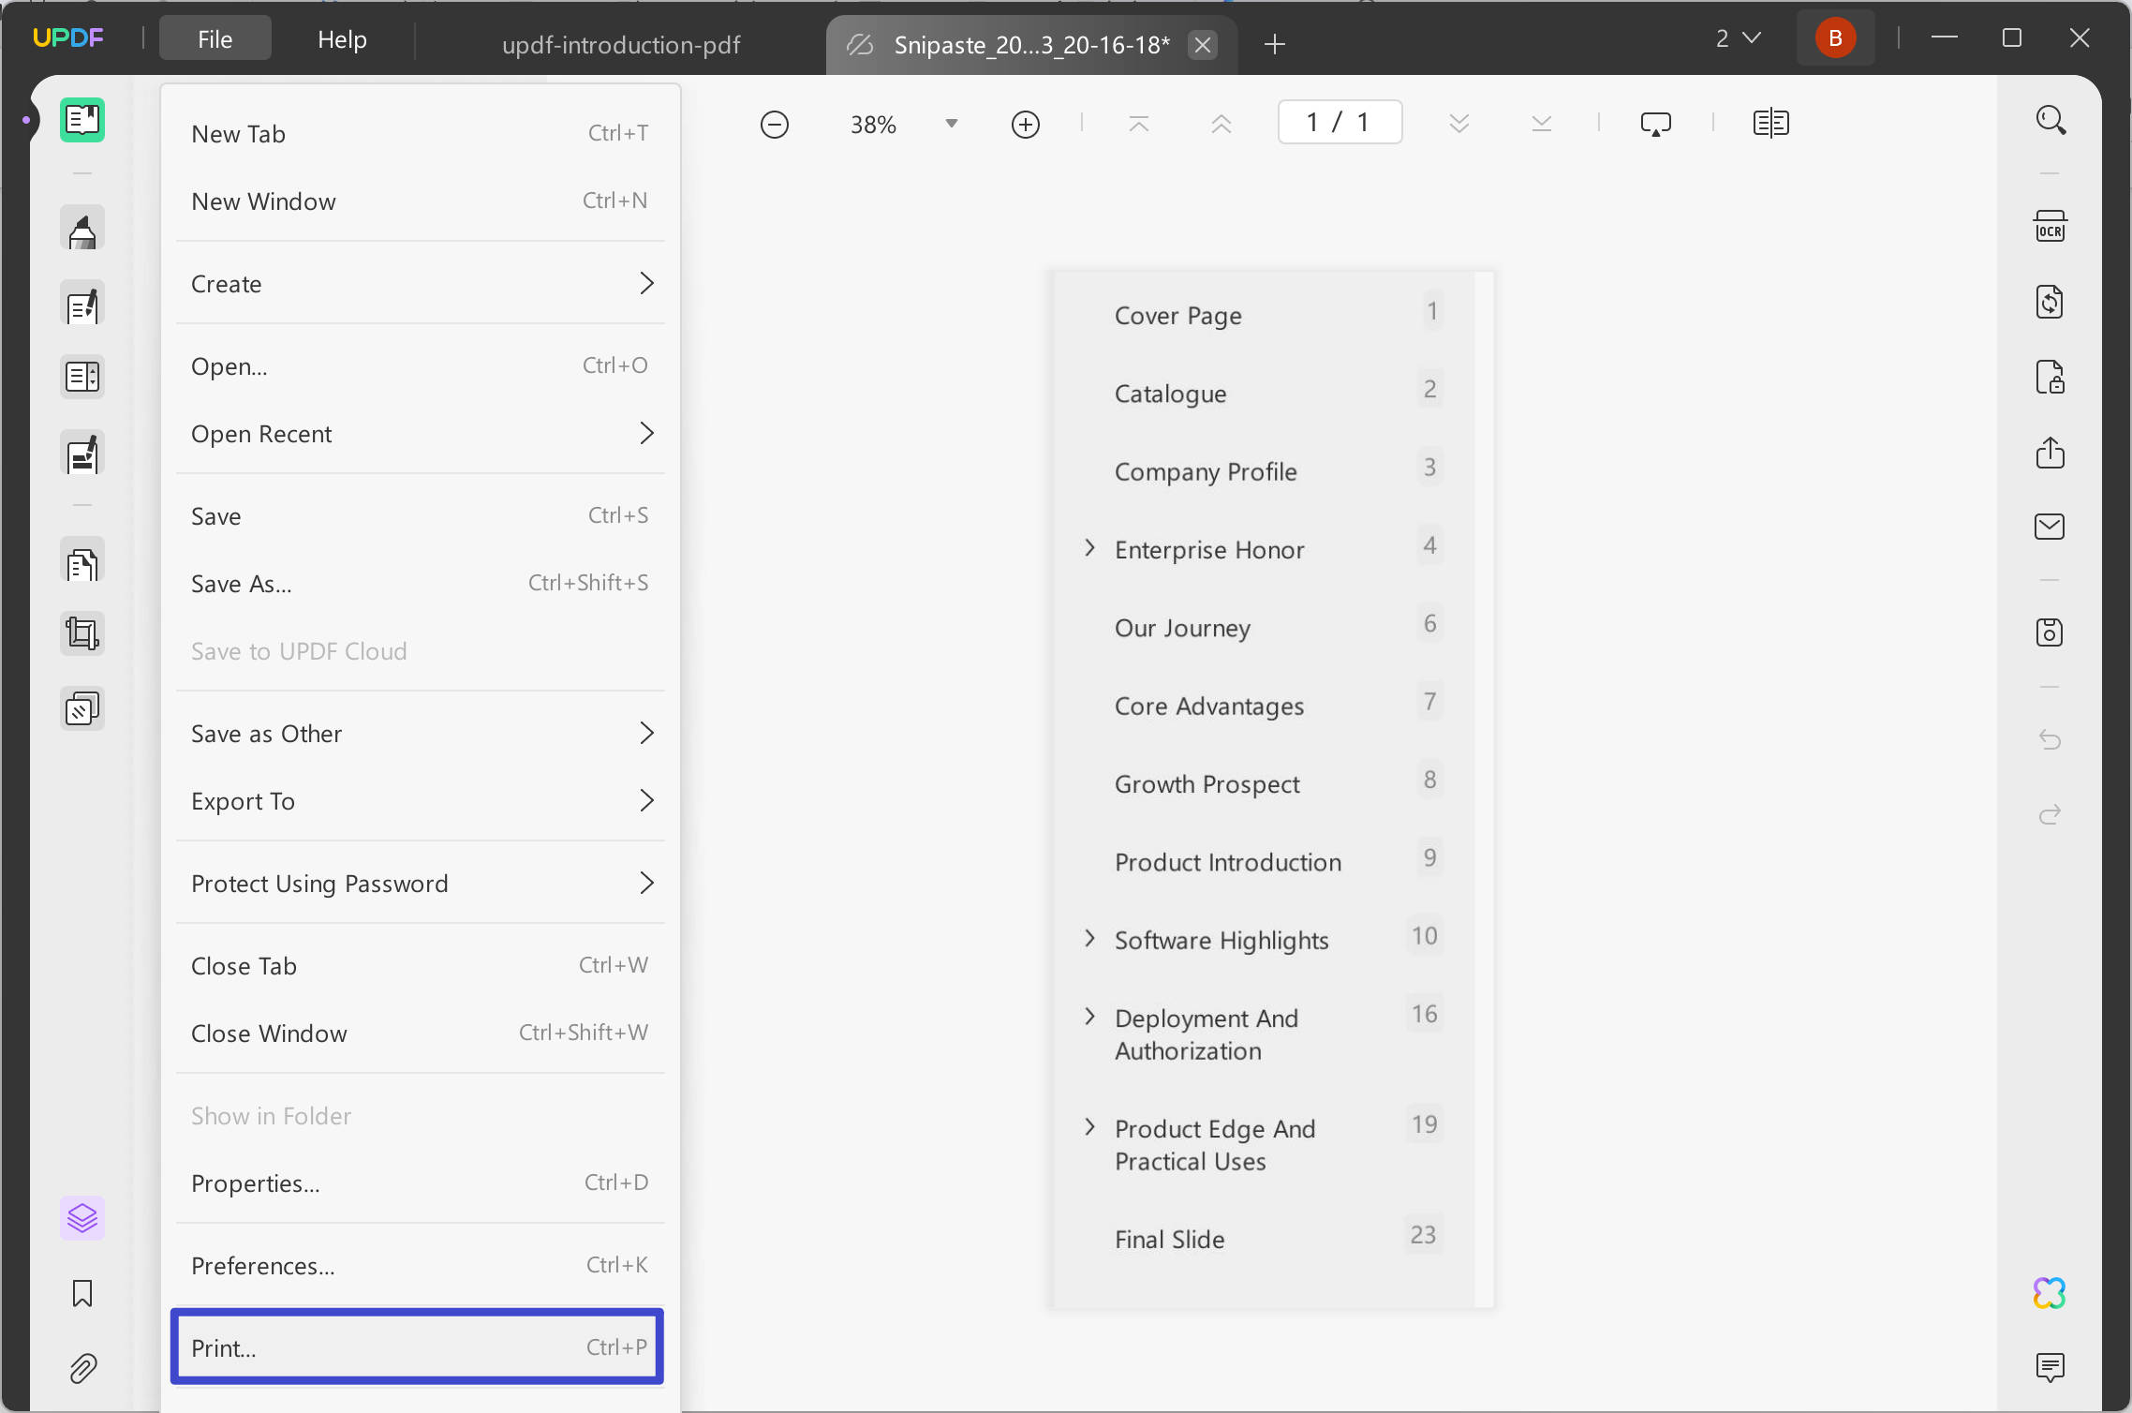
Task: Open the Convert PDF icon in right sidebar
Action: point(2050,302)
